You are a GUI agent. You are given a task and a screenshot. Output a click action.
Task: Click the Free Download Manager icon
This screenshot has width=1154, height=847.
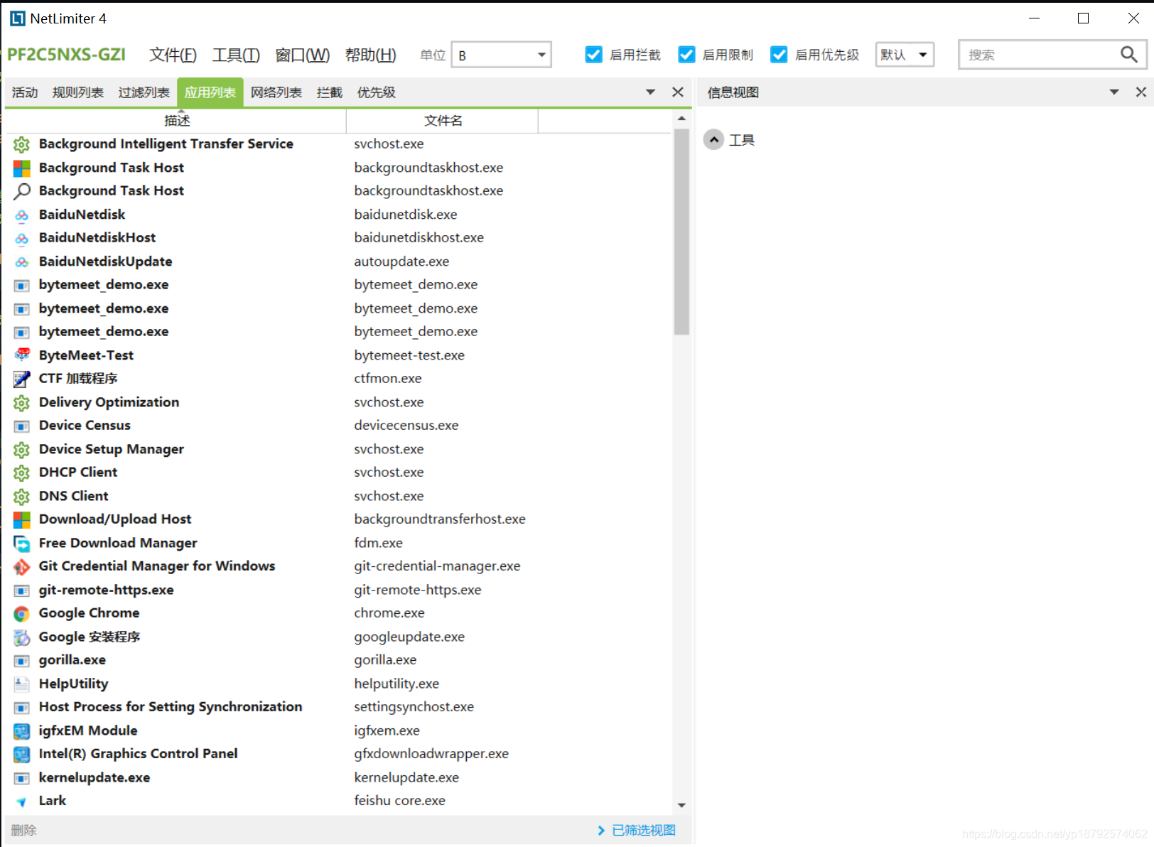22,544
